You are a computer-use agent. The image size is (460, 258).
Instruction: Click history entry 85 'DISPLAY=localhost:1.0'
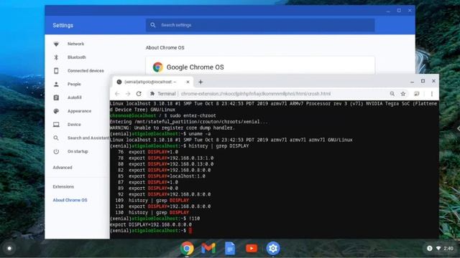tap(162, 176)
